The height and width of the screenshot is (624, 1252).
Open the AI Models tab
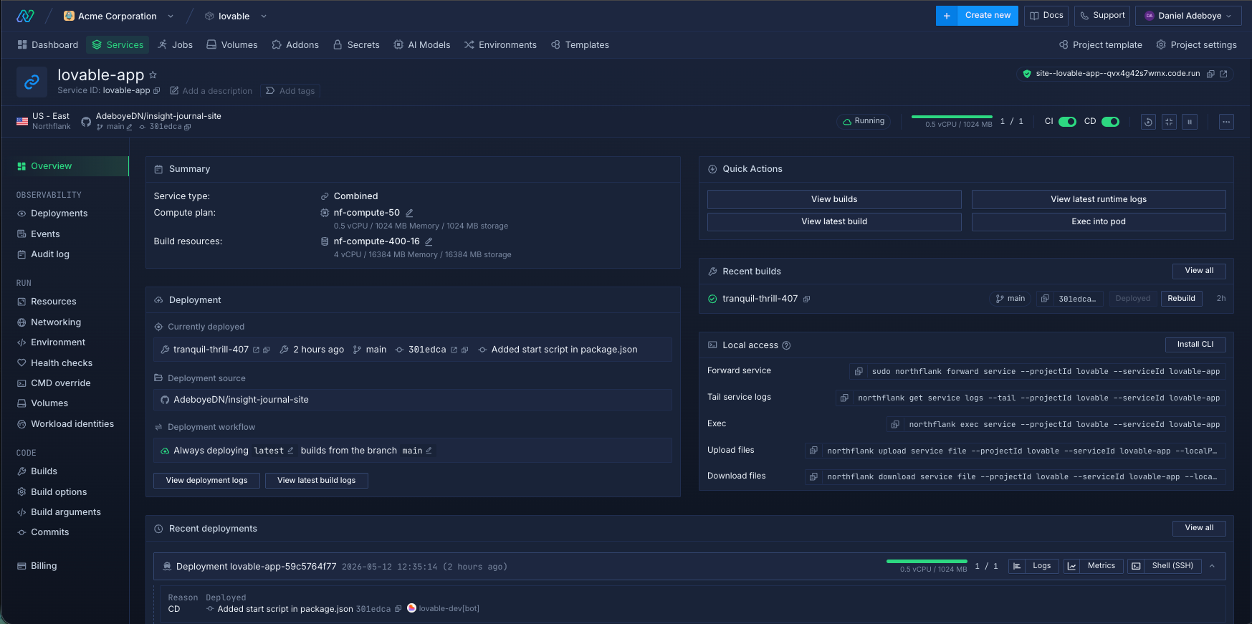click(422, 44)
